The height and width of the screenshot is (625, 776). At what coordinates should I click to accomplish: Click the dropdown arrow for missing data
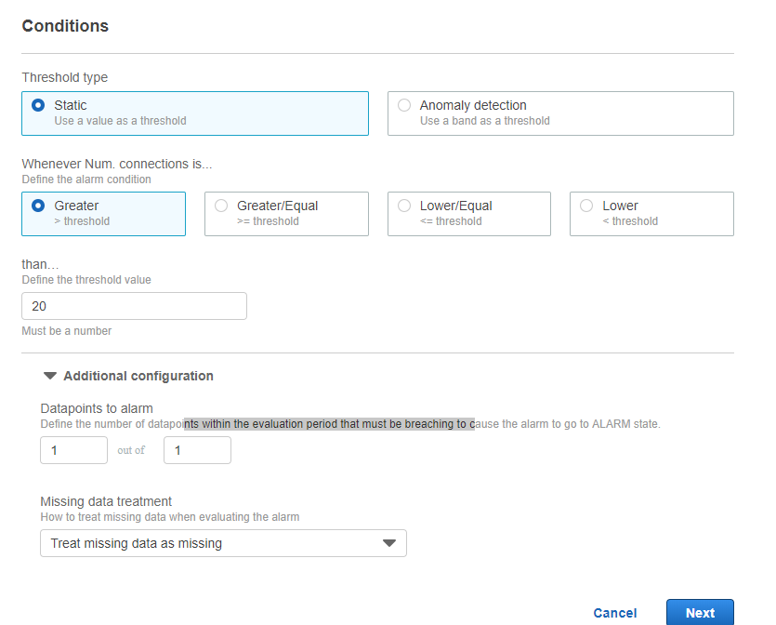[x=389, y=543]
